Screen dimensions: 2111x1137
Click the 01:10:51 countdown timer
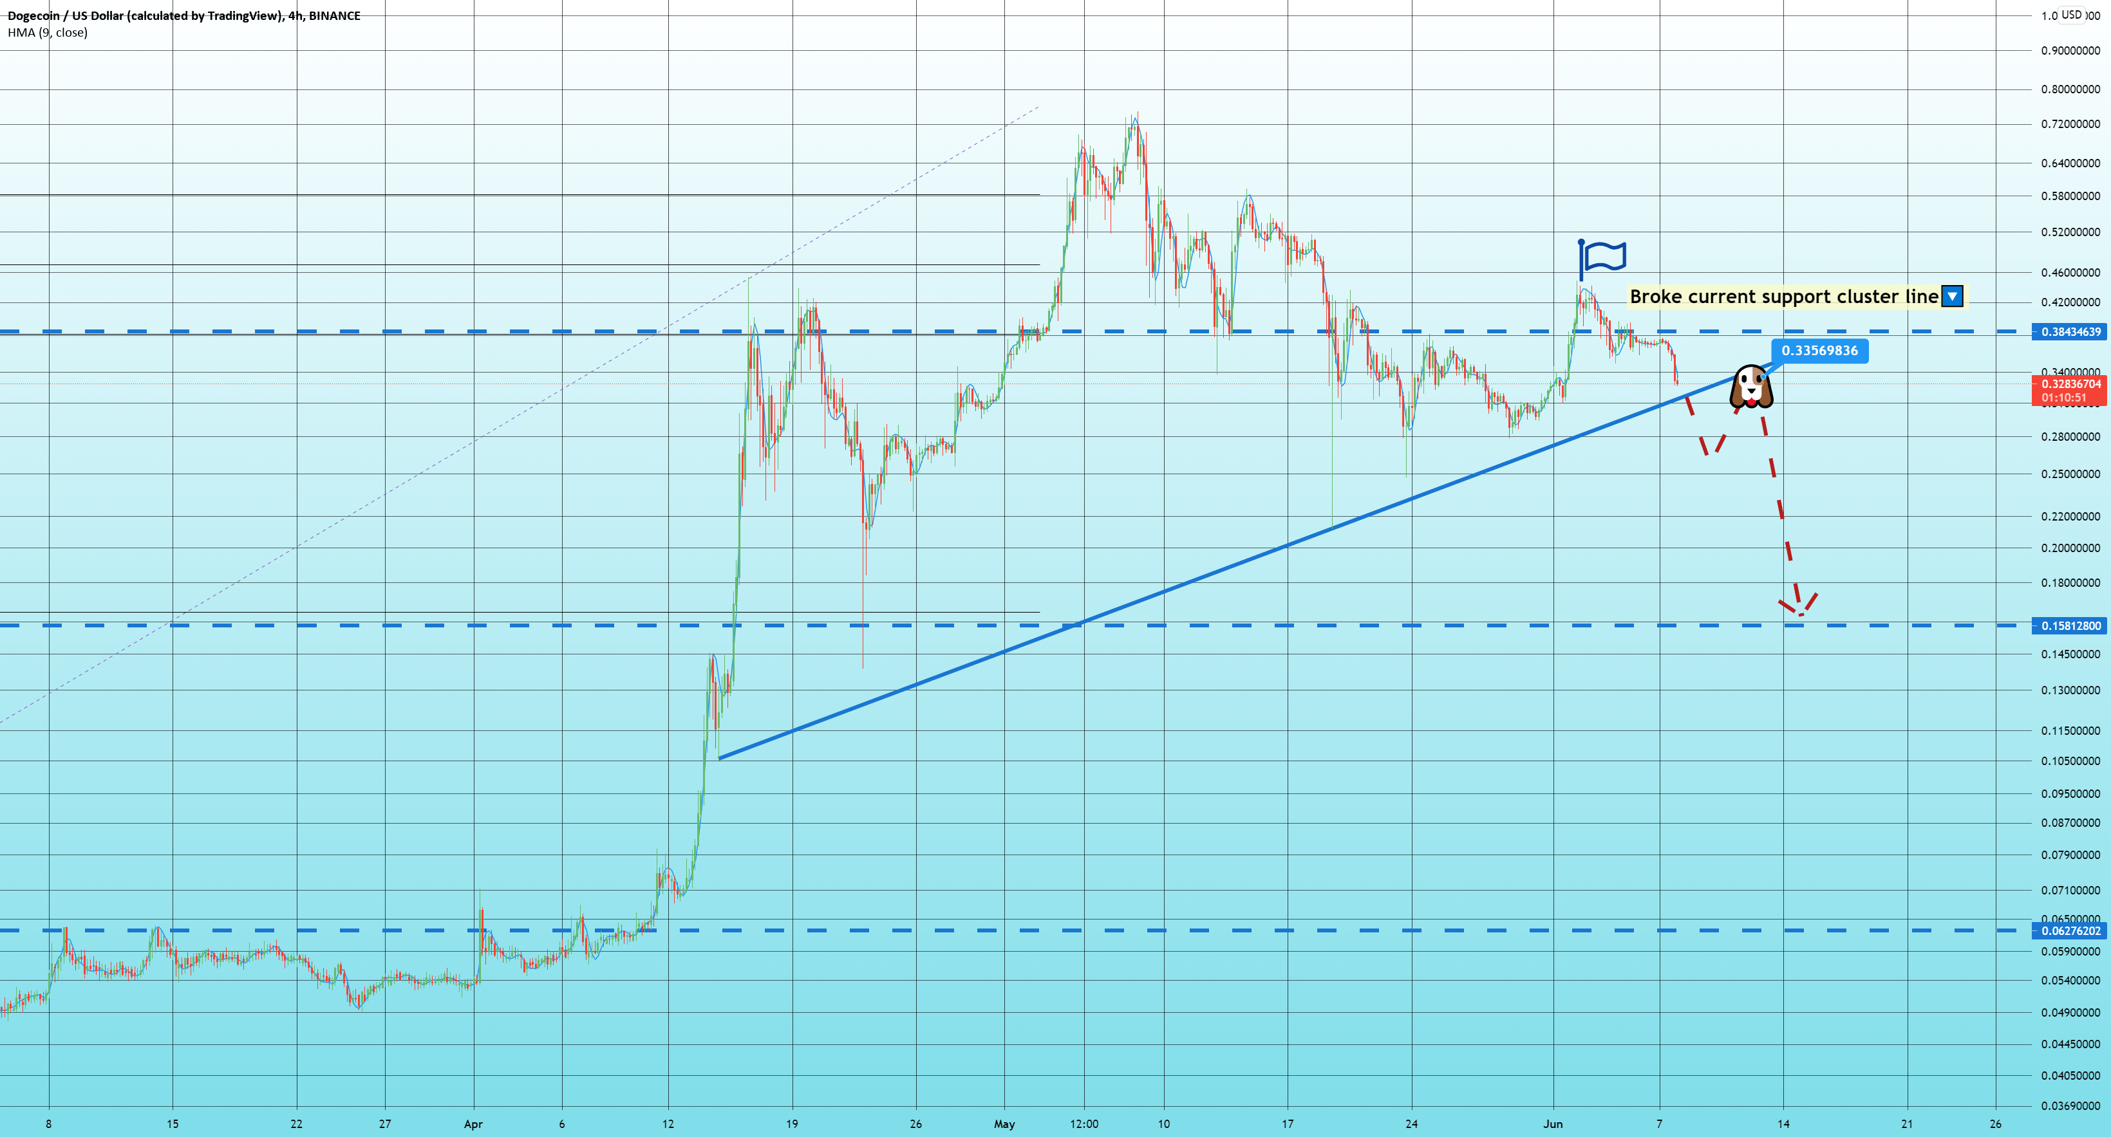pyautogui.click(x=2063, y=398)
